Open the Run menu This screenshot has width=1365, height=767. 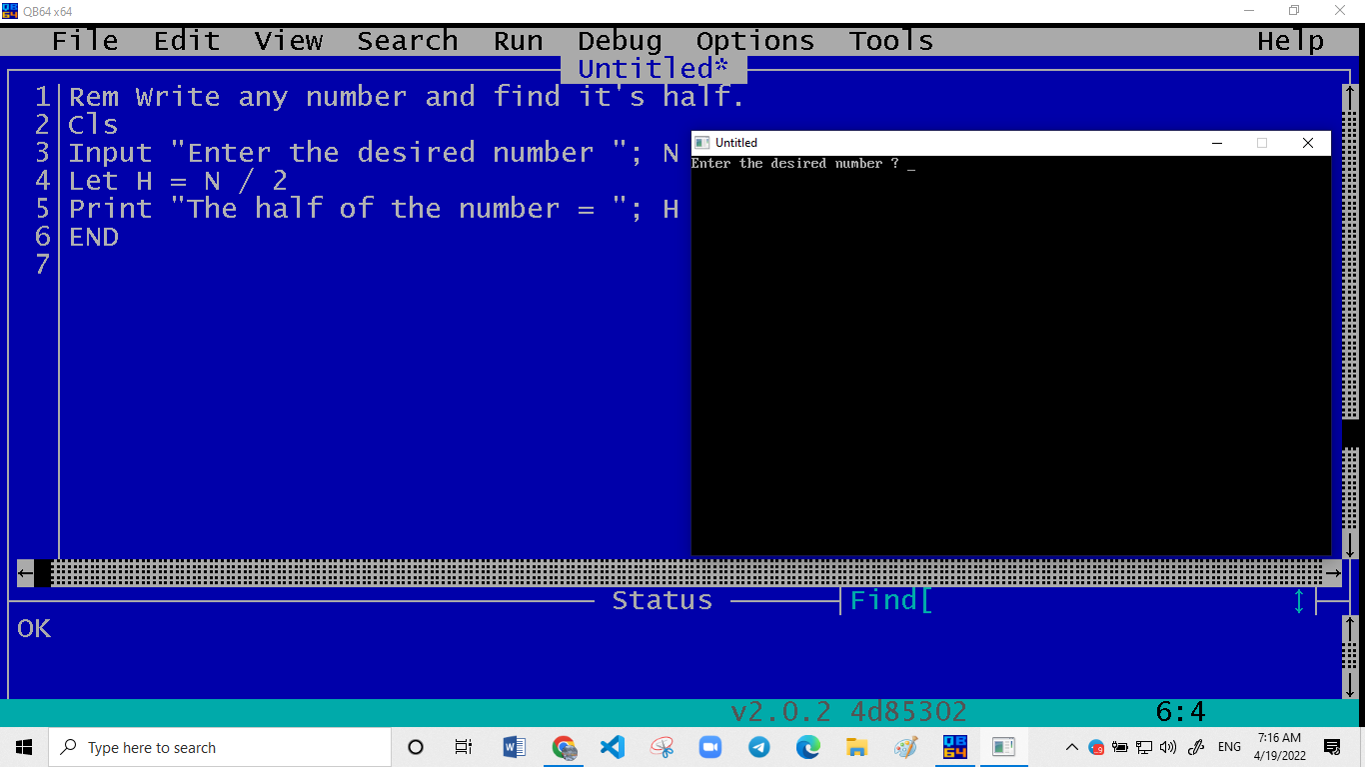pyautogui.click(x=519, y=41)
